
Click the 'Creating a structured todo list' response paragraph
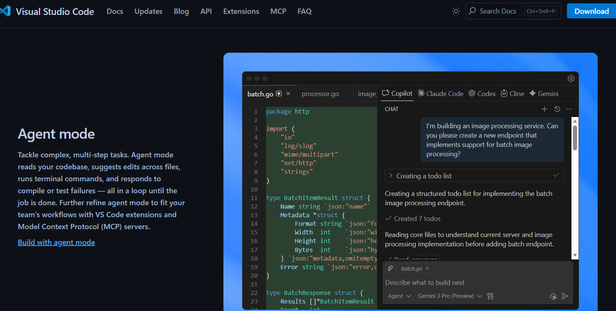pos(469,198)
